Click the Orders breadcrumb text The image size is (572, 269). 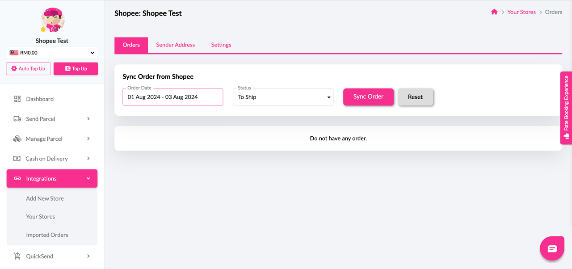click(x=554, y=12)
